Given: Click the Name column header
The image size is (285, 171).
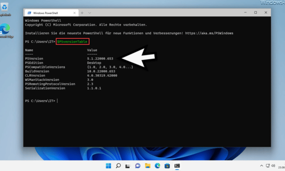Looking at the screenshot, I should tap(29, 50).
